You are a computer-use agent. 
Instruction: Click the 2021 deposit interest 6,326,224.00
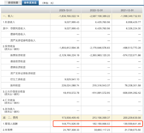click(x=133, y=29)
